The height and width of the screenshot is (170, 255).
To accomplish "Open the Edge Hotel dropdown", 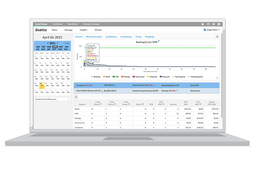I will [x=212, y=30].
